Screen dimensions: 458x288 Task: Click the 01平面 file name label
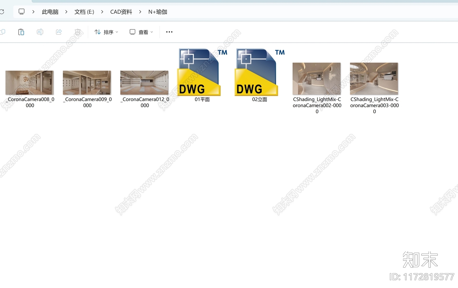[202, 100]
